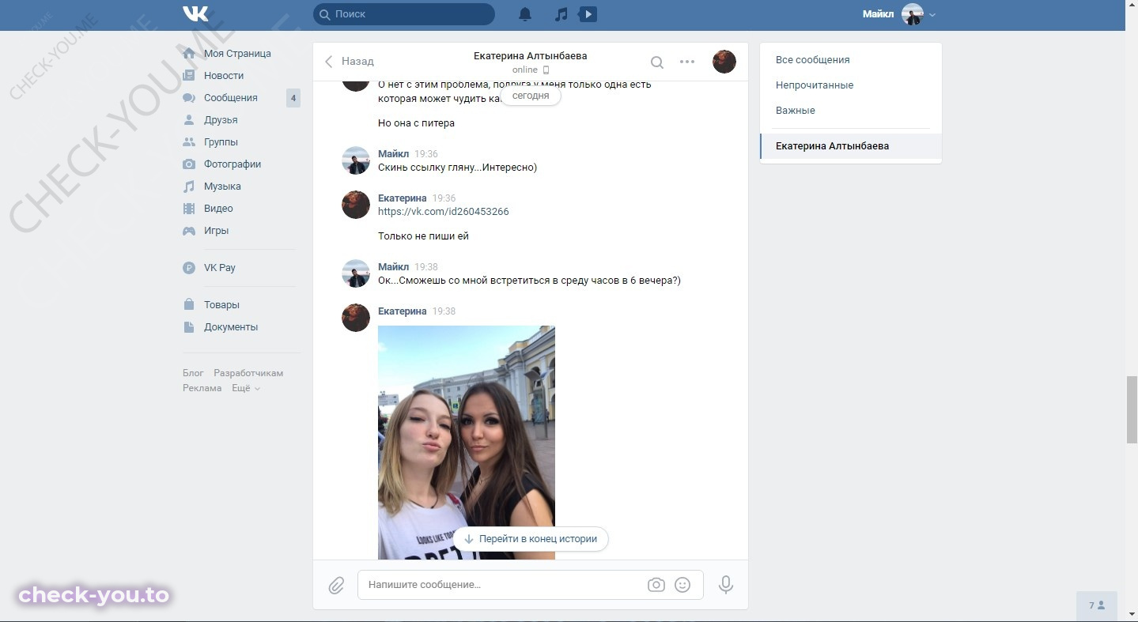Open the Игры menu item
Screen dimensions: 1138x622
coord(216,231)
